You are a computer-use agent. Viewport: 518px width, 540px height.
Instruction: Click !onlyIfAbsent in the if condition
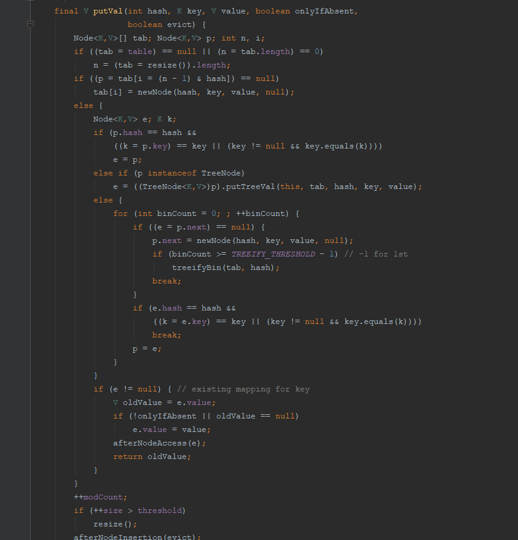click(165, 416)
